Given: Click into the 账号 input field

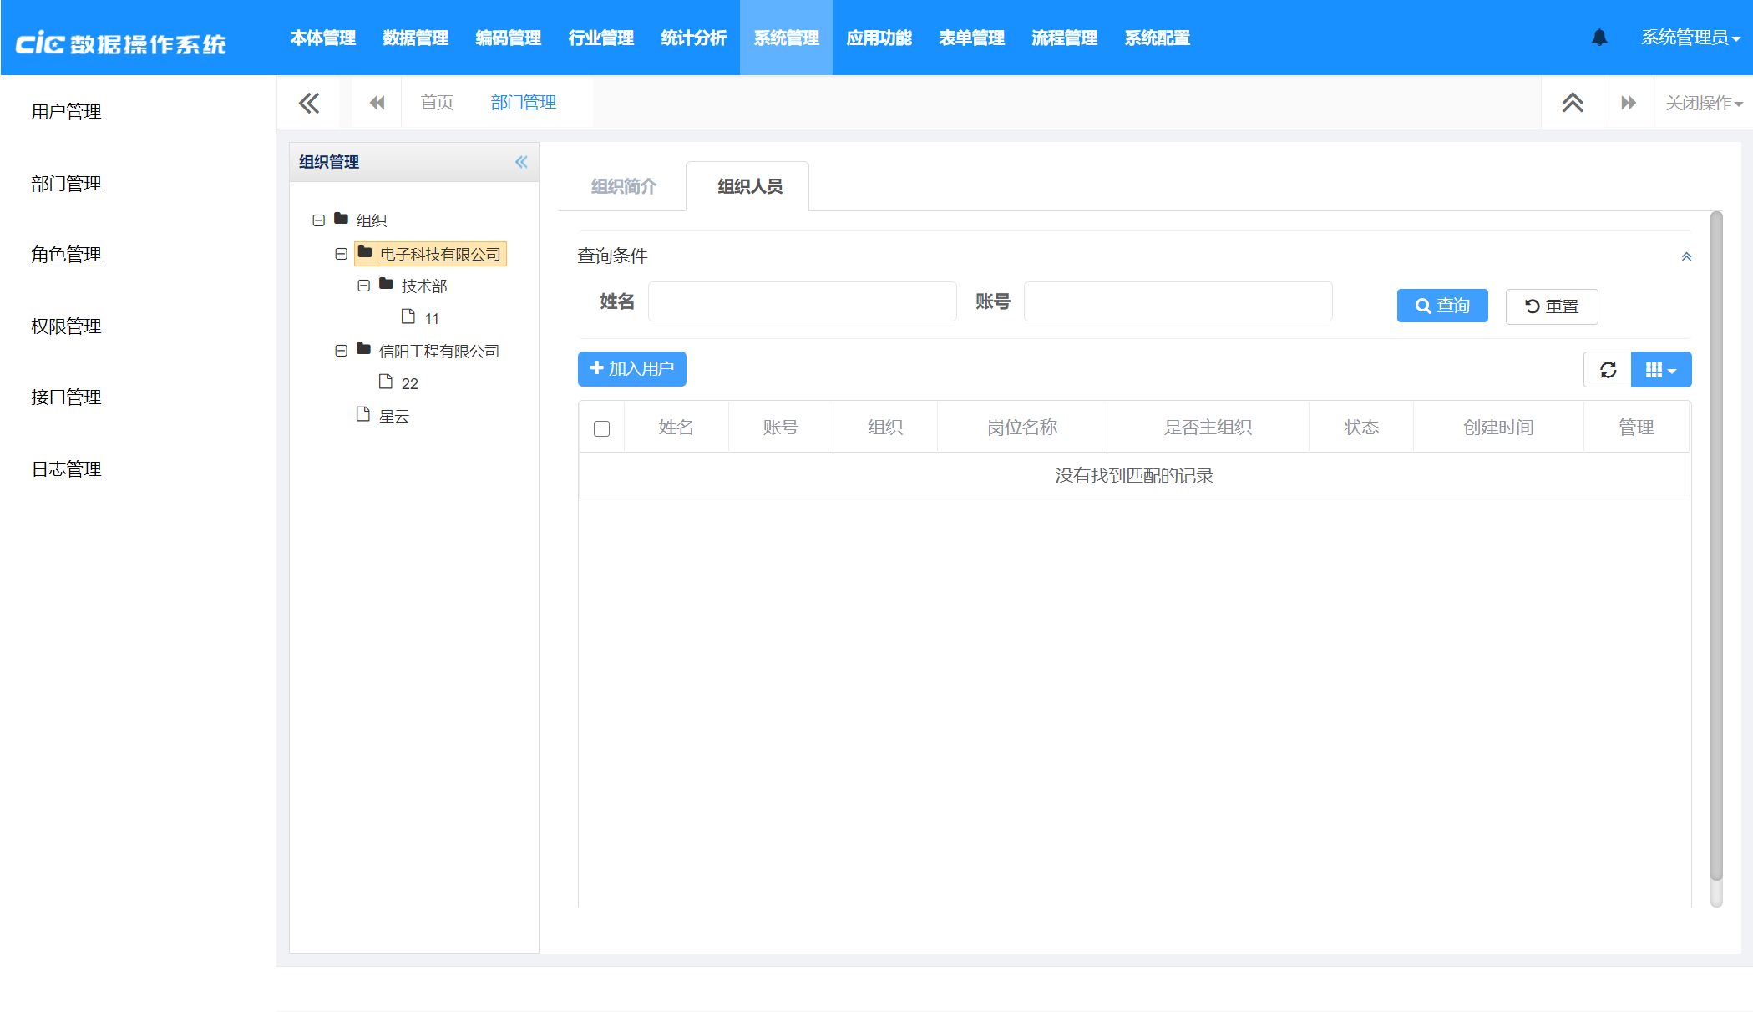Looking at the screenshot, I should tap(1178, 301).
